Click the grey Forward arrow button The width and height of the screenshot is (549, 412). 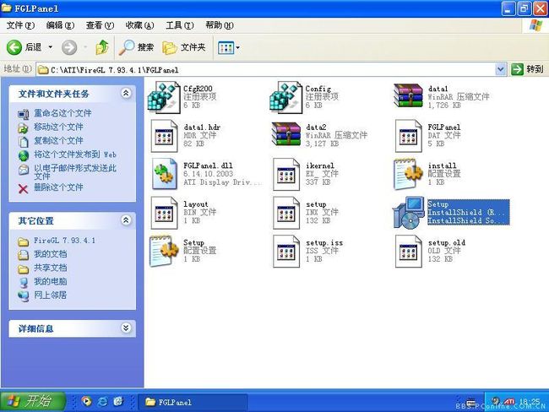pos(69,47)
